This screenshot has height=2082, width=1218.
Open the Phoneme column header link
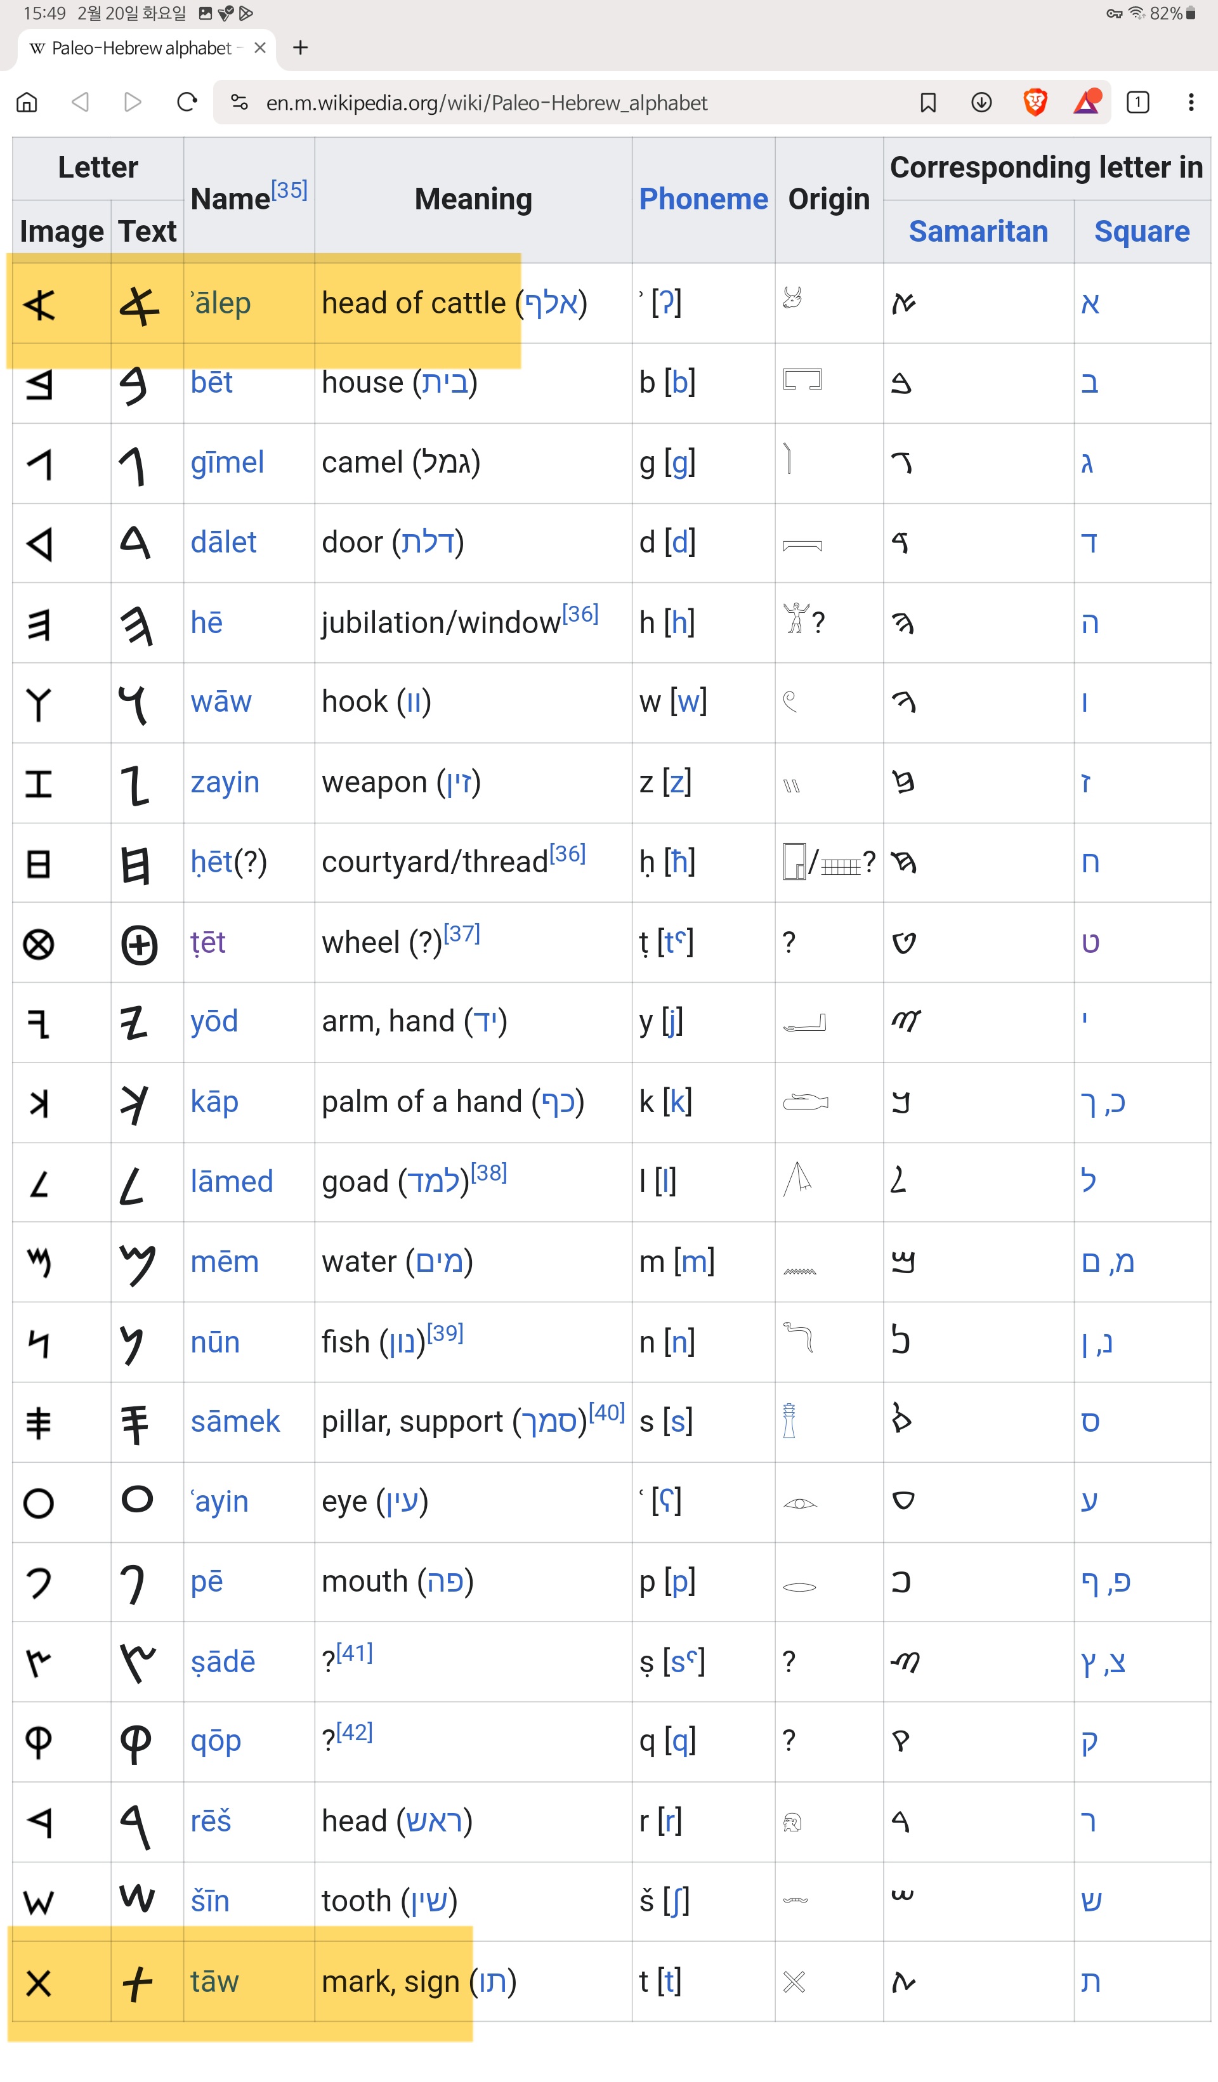[703, 199]
